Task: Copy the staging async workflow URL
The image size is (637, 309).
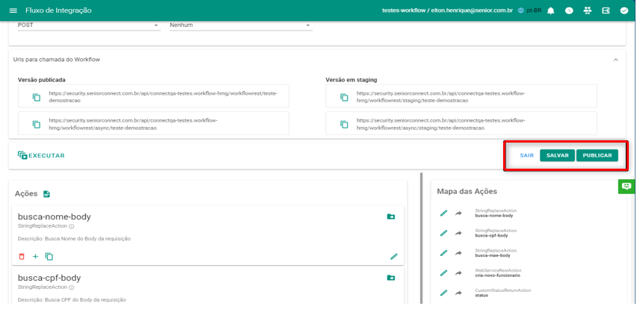Action: click(344, 124)
